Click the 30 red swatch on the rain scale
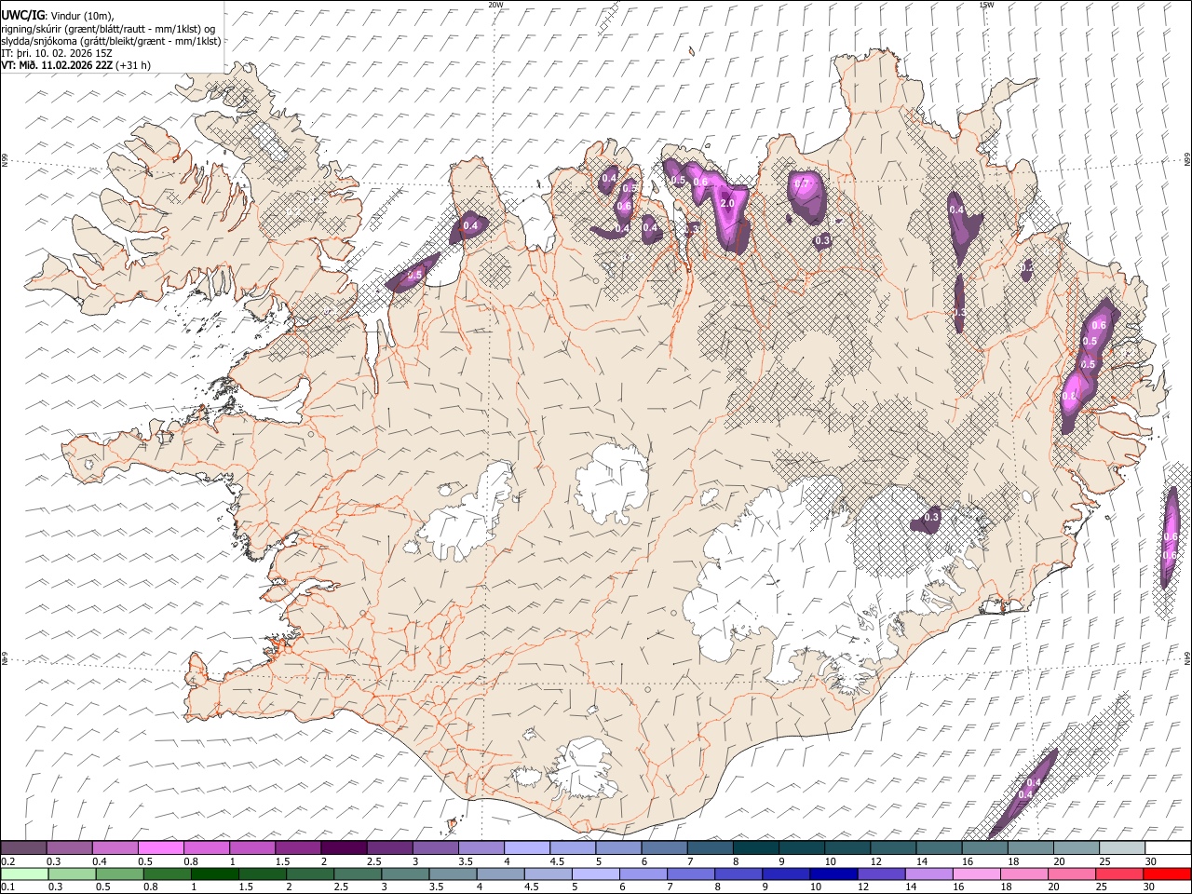This screenshot has width=1192, height=894. (1166, 874)
